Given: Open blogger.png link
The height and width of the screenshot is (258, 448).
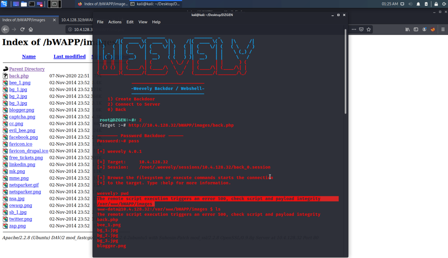Looking at the screenshot, I should point(22,110).
